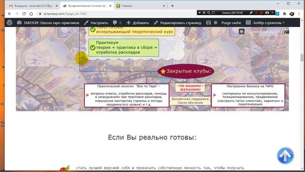Go to the browser home page
305x172 pixels.
(x=31, y=14)
